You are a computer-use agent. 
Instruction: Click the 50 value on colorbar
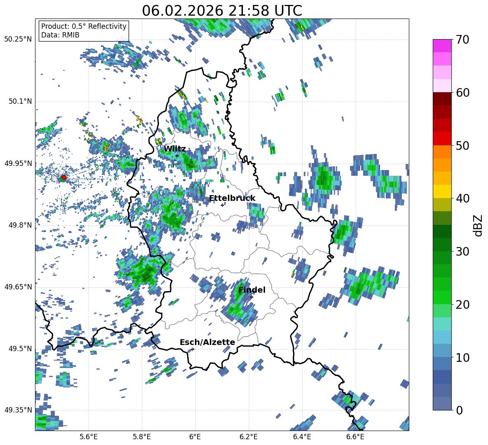(x=463, y=145)
